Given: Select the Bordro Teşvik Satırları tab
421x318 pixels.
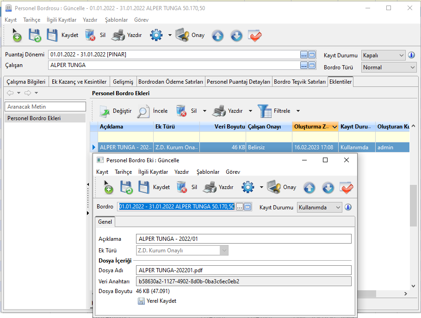Looking at the screenshot, I should pos(299,82).
